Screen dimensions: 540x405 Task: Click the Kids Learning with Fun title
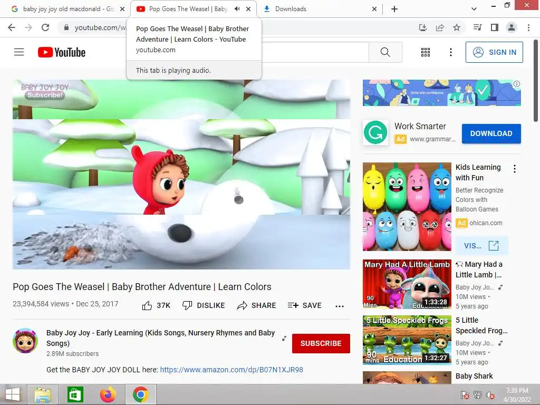click(478, 172)
